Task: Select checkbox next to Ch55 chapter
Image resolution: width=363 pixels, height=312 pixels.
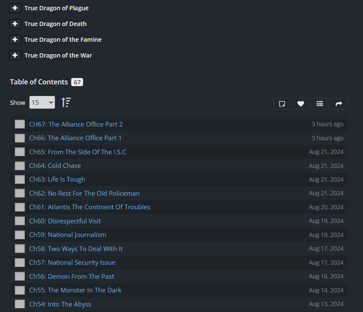Action: pos(20,290)
